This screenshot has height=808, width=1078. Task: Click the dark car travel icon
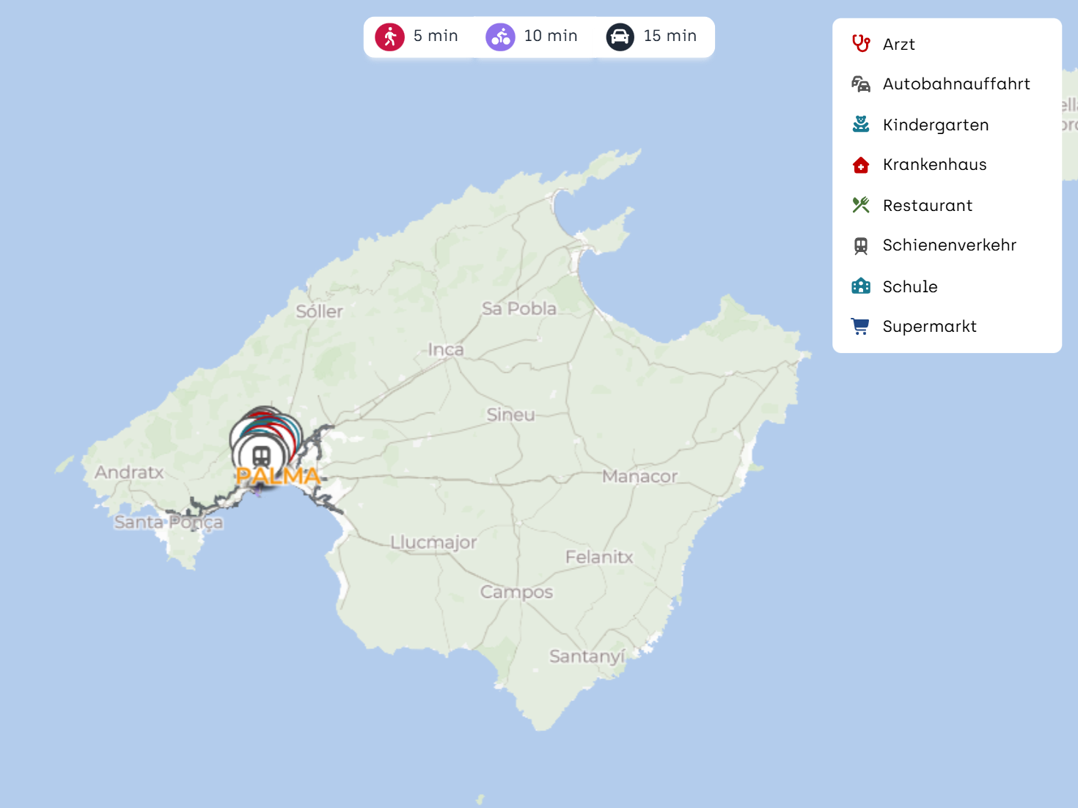620,37
